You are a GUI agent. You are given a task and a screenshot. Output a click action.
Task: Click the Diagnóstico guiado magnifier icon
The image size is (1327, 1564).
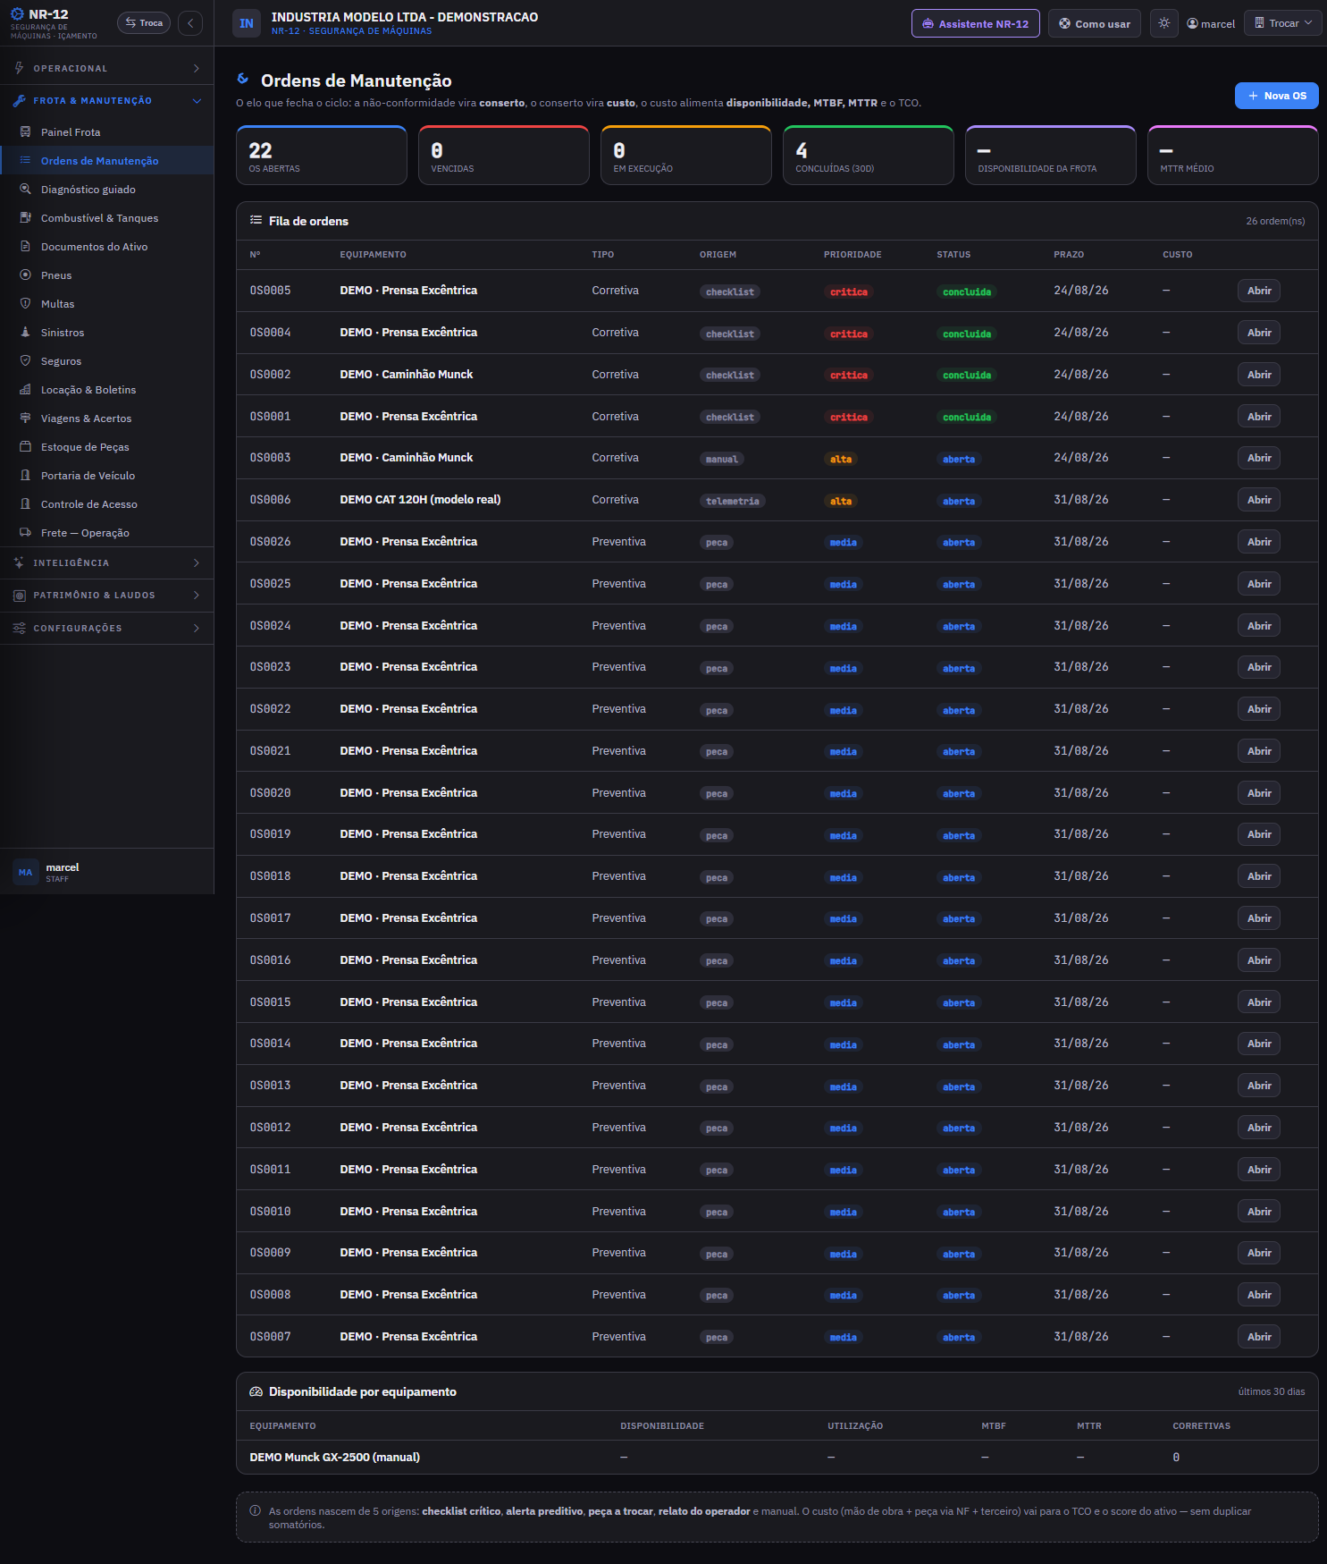(25, 189)
